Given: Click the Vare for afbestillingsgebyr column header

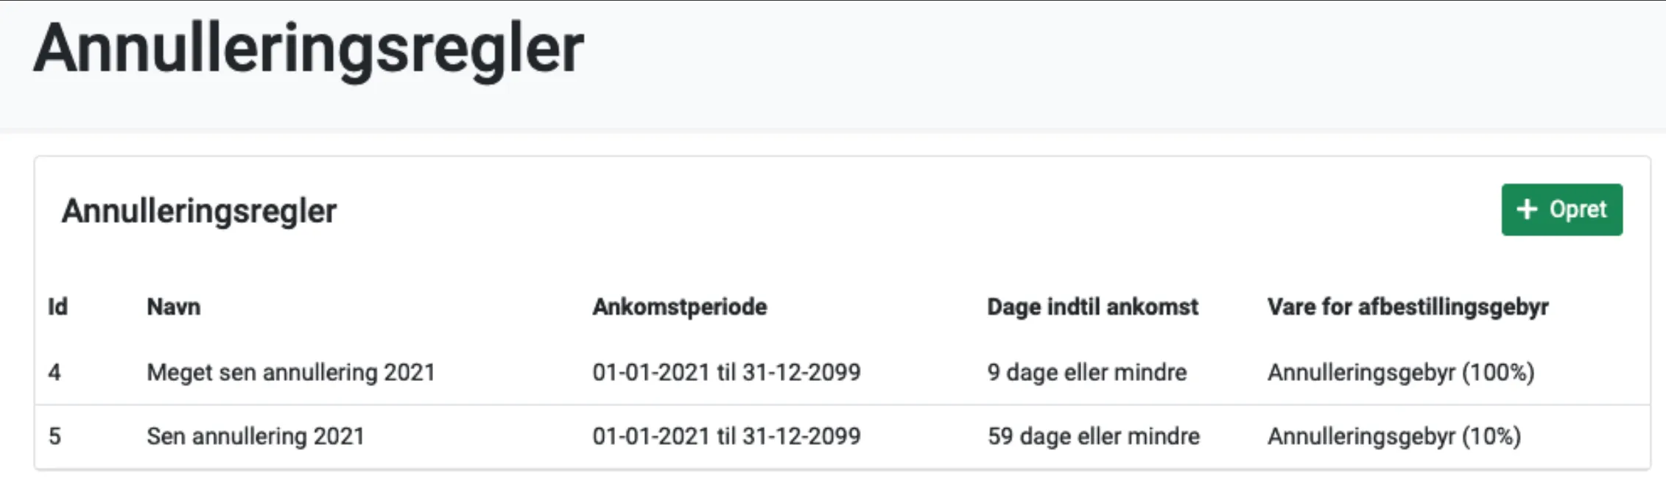Looking at the screenshot, I should tap(1407, 307).
